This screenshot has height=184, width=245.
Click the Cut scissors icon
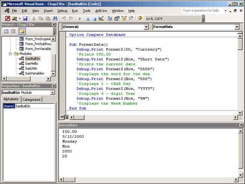(34, 19)
